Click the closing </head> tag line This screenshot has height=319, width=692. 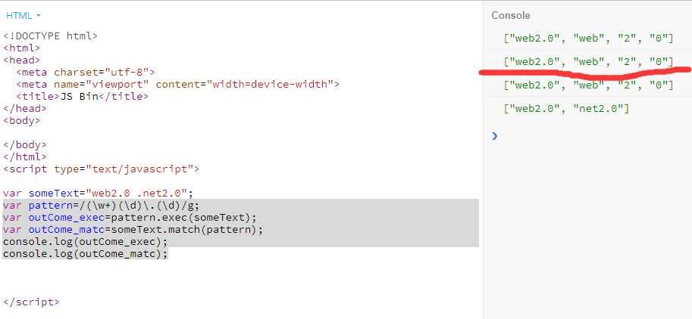click(25, 108)
